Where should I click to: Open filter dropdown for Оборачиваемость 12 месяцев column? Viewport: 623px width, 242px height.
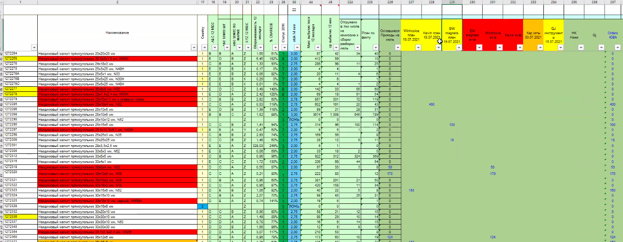[261, 48]
